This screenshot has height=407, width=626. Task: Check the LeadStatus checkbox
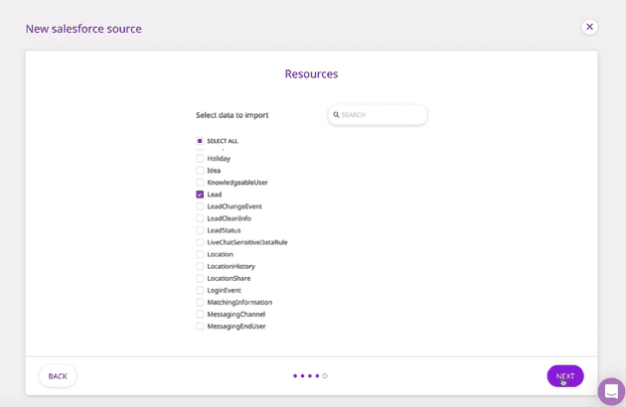200,230
